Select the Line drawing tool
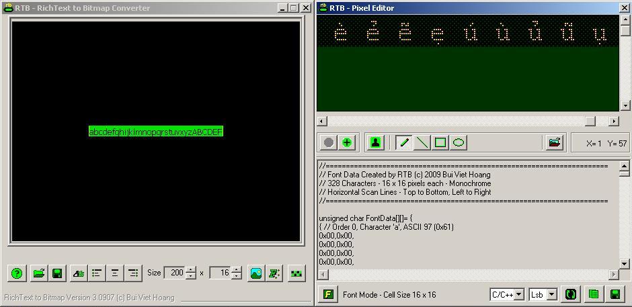Screen dimensions: 632x307 (x=422, y=142)
